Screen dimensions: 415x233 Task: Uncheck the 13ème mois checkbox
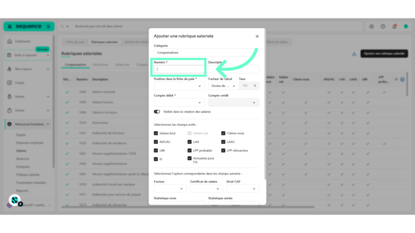[x=223, y=134]
